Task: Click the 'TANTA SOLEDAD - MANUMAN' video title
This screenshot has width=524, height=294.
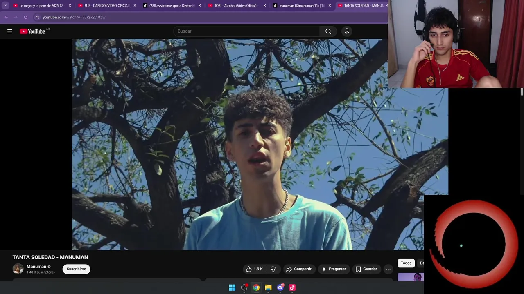Action: pyautogui.click(x=50, y=257)
